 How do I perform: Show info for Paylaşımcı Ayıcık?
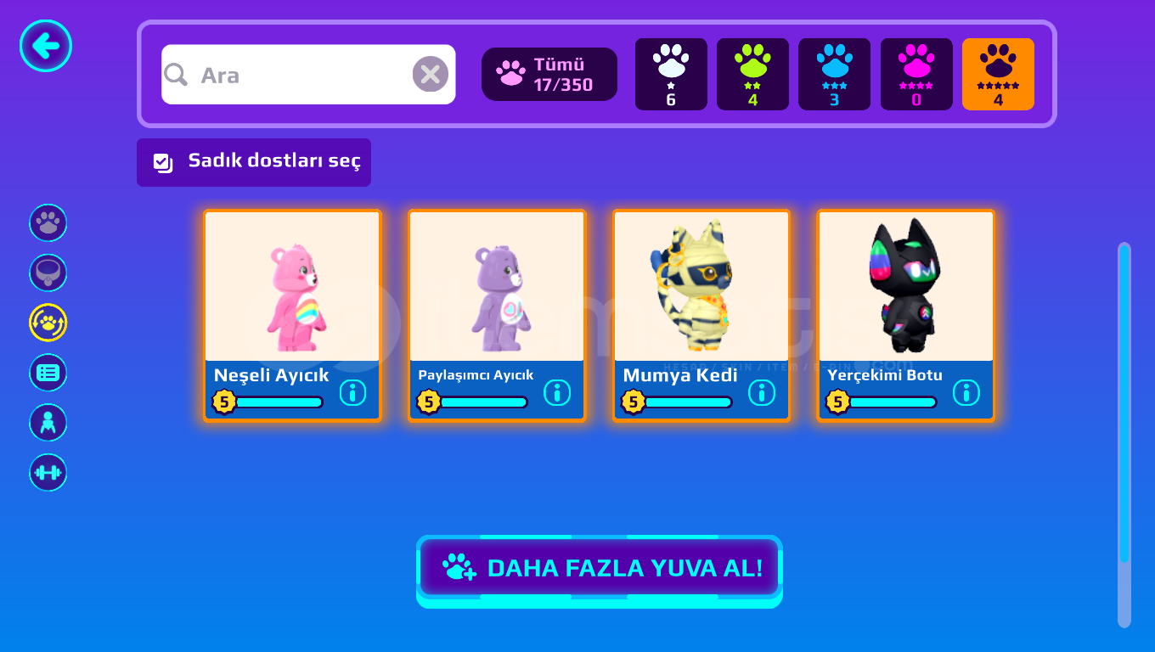pos(557,392)
